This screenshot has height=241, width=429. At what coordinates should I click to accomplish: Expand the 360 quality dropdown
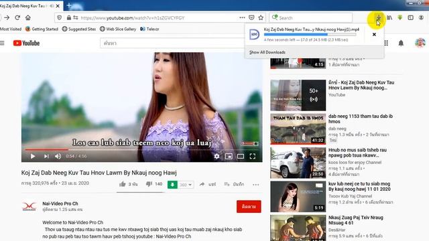tap(186, 185)
